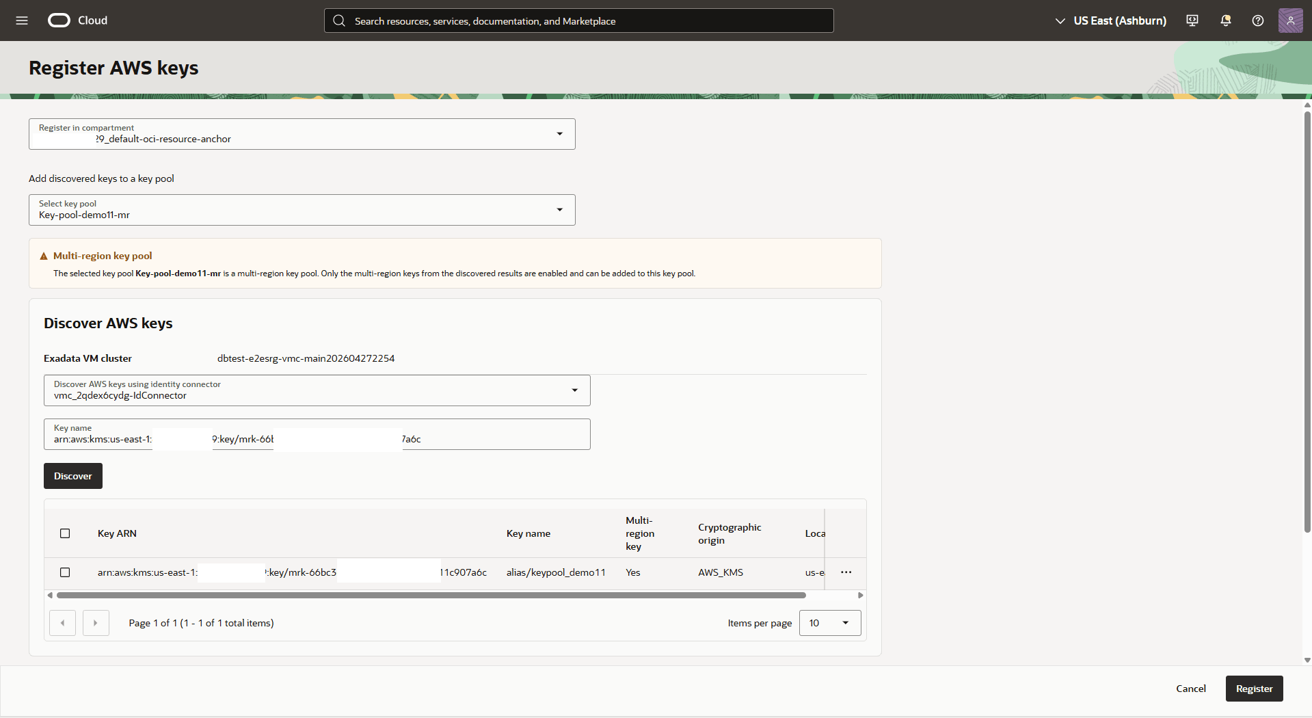This screenshot has height=718, width=1312.
Task: Click the Discover AWS keys heading
Action: (108, 323)
